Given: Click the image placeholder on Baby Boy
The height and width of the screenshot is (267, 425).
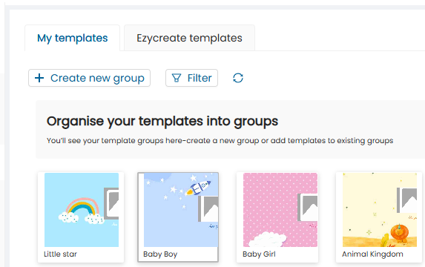Looking at the screenshot, I should [208, 208].
